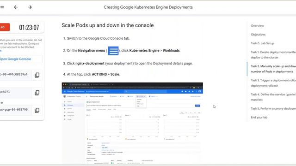Go to Task 4 define service type
Image resolution: width=296 pixels, height=166 pixels.
[273, 97]
